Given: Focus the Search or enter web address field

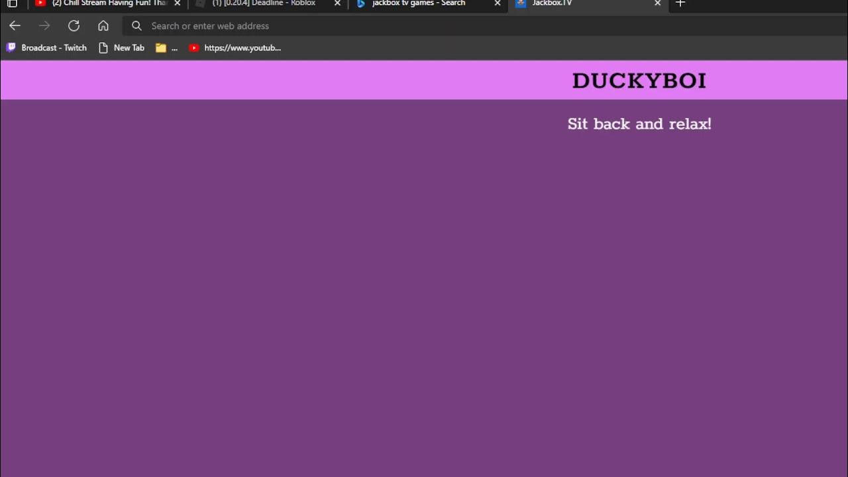Looking at the screenshot, I should pos(484,26).
